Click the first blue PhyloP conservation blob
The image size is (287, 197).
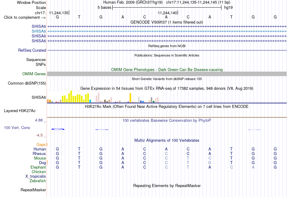(x=58, y=129)
